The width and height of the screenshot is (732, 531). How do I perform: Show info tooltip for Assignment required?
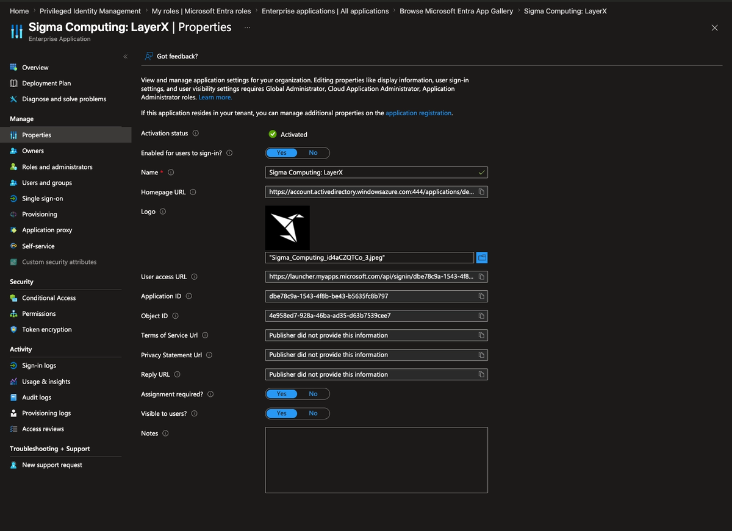coord(210,394)
